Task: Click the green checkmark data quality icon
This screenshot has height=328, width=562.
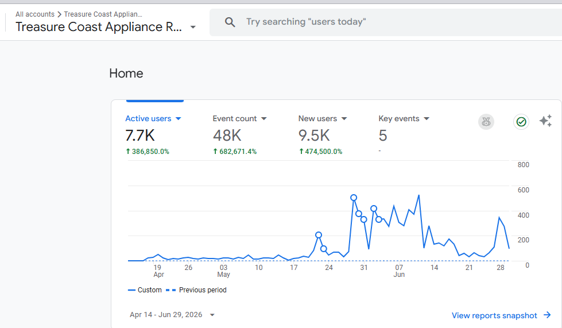Action: coord(521,122)
